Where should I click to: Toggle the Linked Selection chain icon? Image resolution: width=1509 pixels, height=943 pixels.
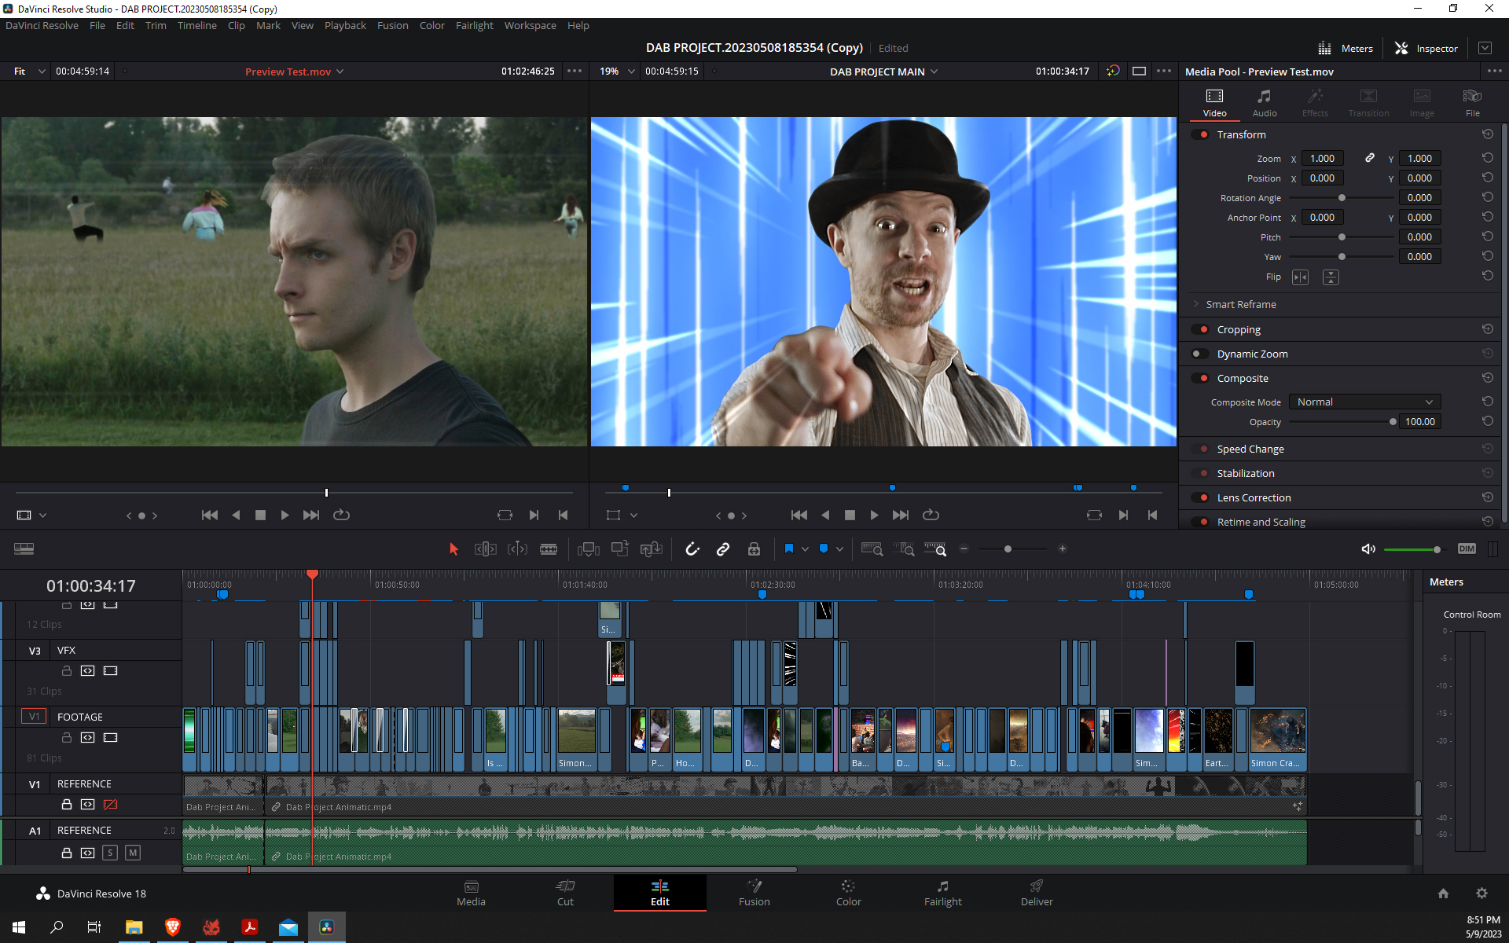click(723, 549)
